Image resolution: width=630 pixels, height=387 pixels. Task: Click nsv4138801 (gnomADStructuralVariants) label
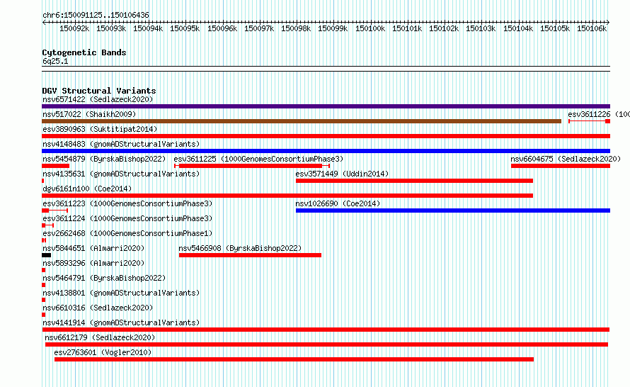point(121,293)
